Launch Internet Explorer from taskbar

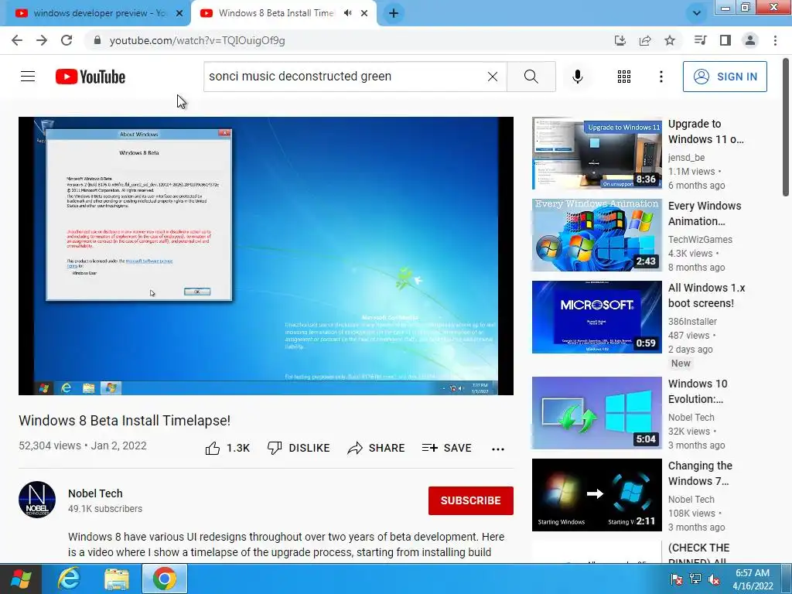click(68, 579)
